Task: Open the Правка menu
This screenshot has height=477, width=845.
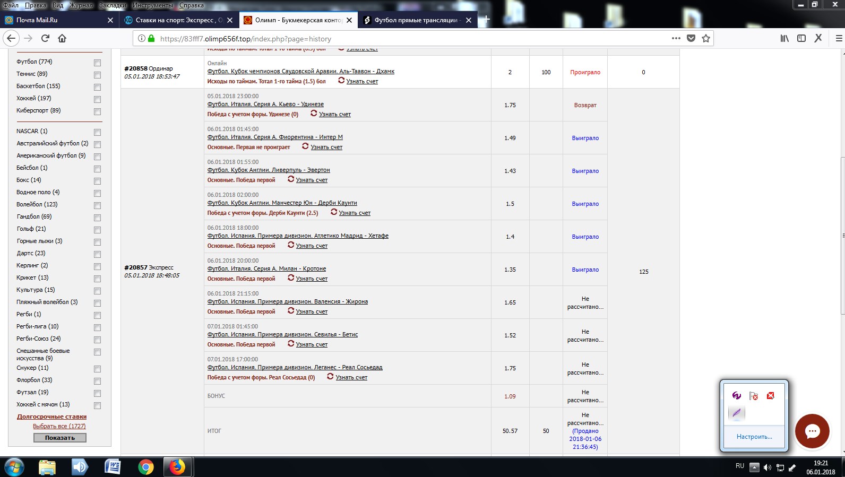Action: (x=35, y=5)
